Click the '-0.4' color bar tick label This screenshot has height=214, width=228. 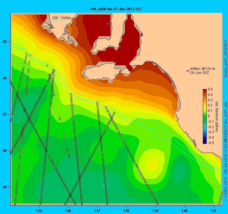(x=210, y=138)
